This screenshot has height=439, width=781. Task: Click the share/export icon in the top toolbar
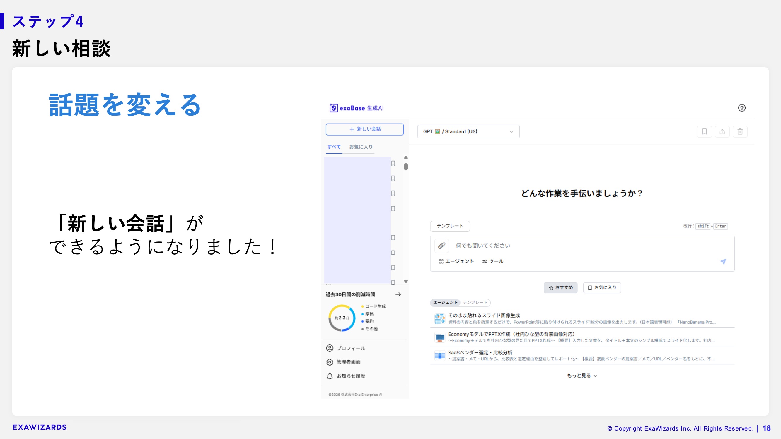[x=722, y=131]
